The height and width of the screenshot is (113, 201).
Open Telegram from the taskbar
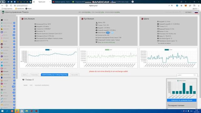tap(17, 111)
